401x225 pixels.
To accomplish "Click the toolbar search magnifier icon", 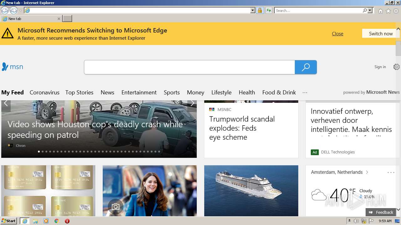I will tap(365, 11).
